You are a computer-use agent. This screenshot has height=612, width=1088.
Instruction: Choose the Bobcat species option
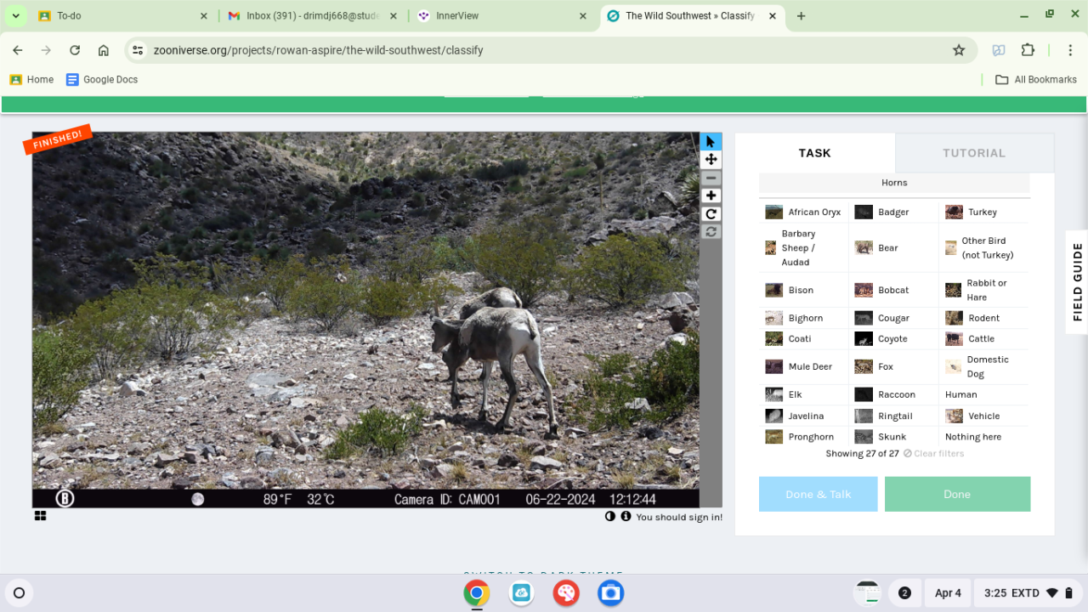click(x=894, y=291)
